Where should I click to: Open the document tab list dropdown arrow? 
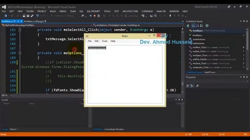183,21
